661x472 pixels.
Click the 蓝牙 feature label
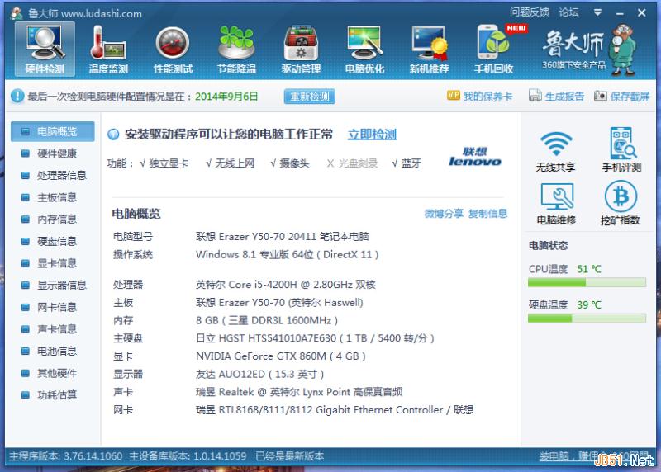coord(407,163)
